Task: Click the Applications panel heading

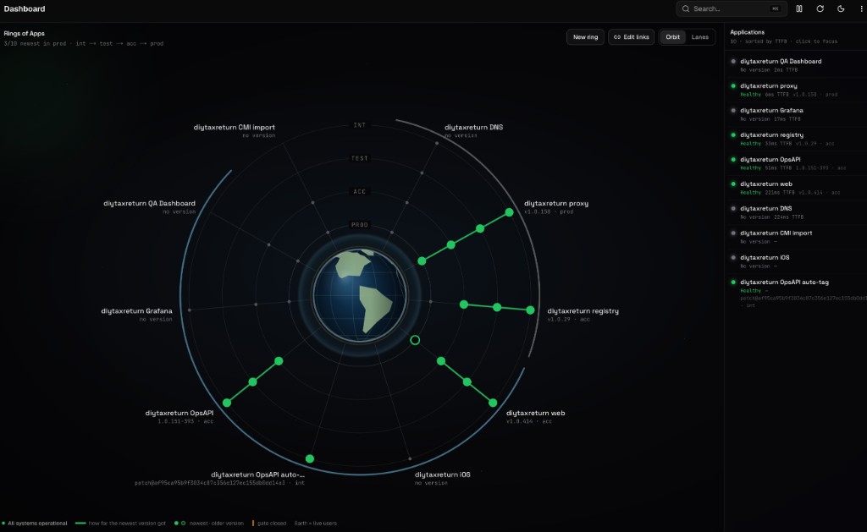Action: [747, 32]
